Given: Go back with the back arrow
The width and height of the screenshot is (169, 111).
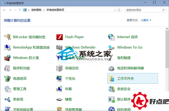Looking at the screenshot, I should click(4, 10).
